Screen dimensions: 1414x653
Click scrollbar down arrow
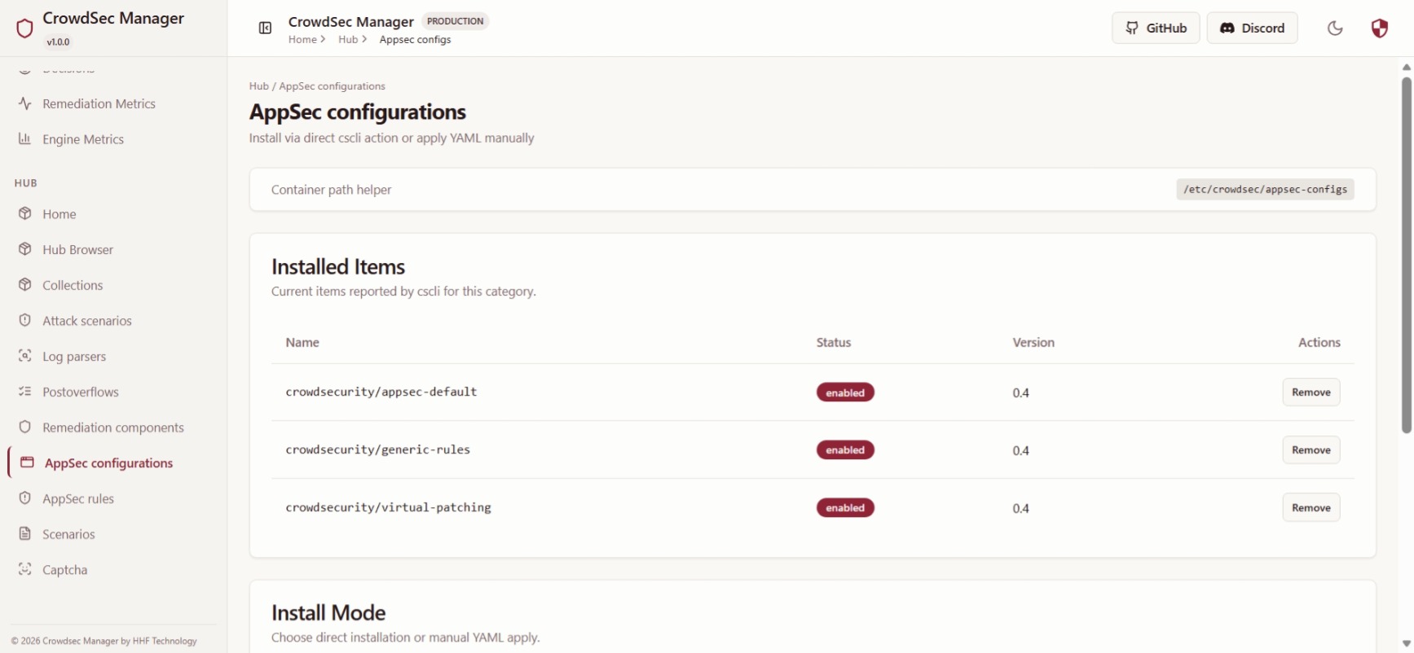1407,643
